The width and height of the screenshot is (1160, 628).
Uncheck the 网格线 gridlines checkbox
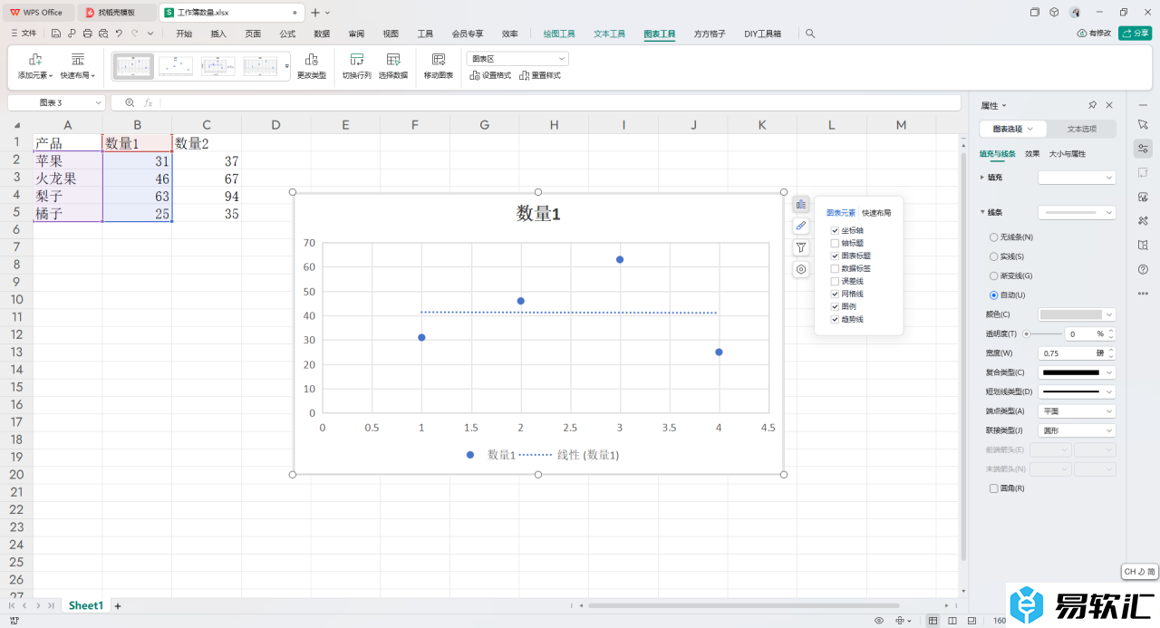coord(835,295)
